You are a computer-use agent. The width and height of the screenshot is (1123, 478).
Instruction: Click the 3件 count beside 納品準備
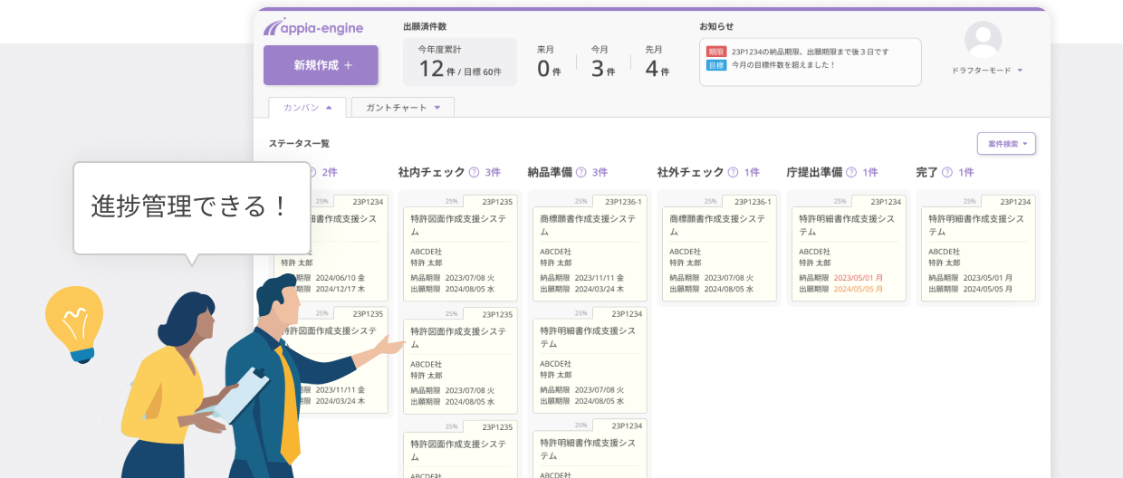[x=600, y=172]
